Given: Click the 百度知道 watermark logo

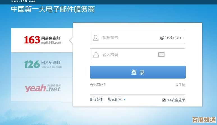Looking at the screenshot, I should 204,120.
